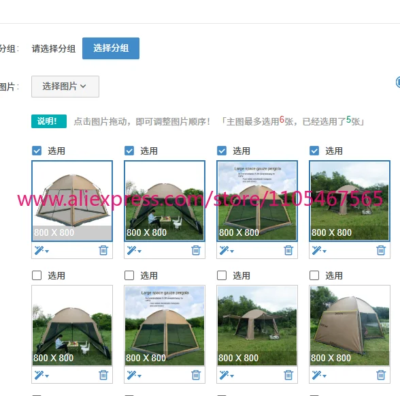
Task: Uncheck 选用 for top-row Large space gauze pergola image
Action: [222, 151]
